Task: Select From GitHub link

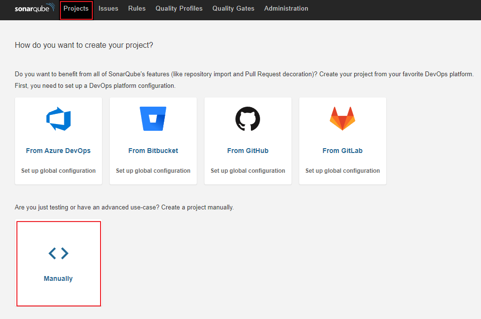Action: (248, 151)
